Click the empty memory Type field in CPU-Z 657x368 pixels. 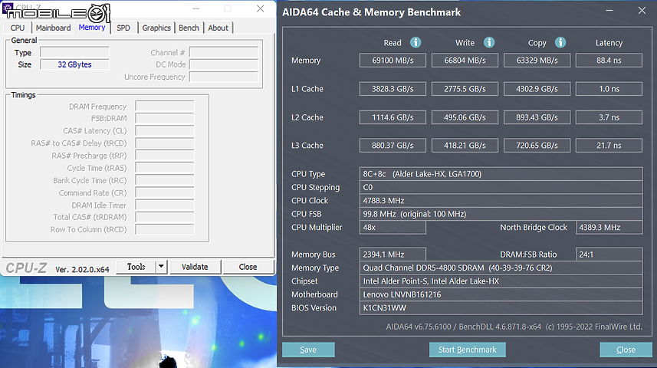pos(74,52)
